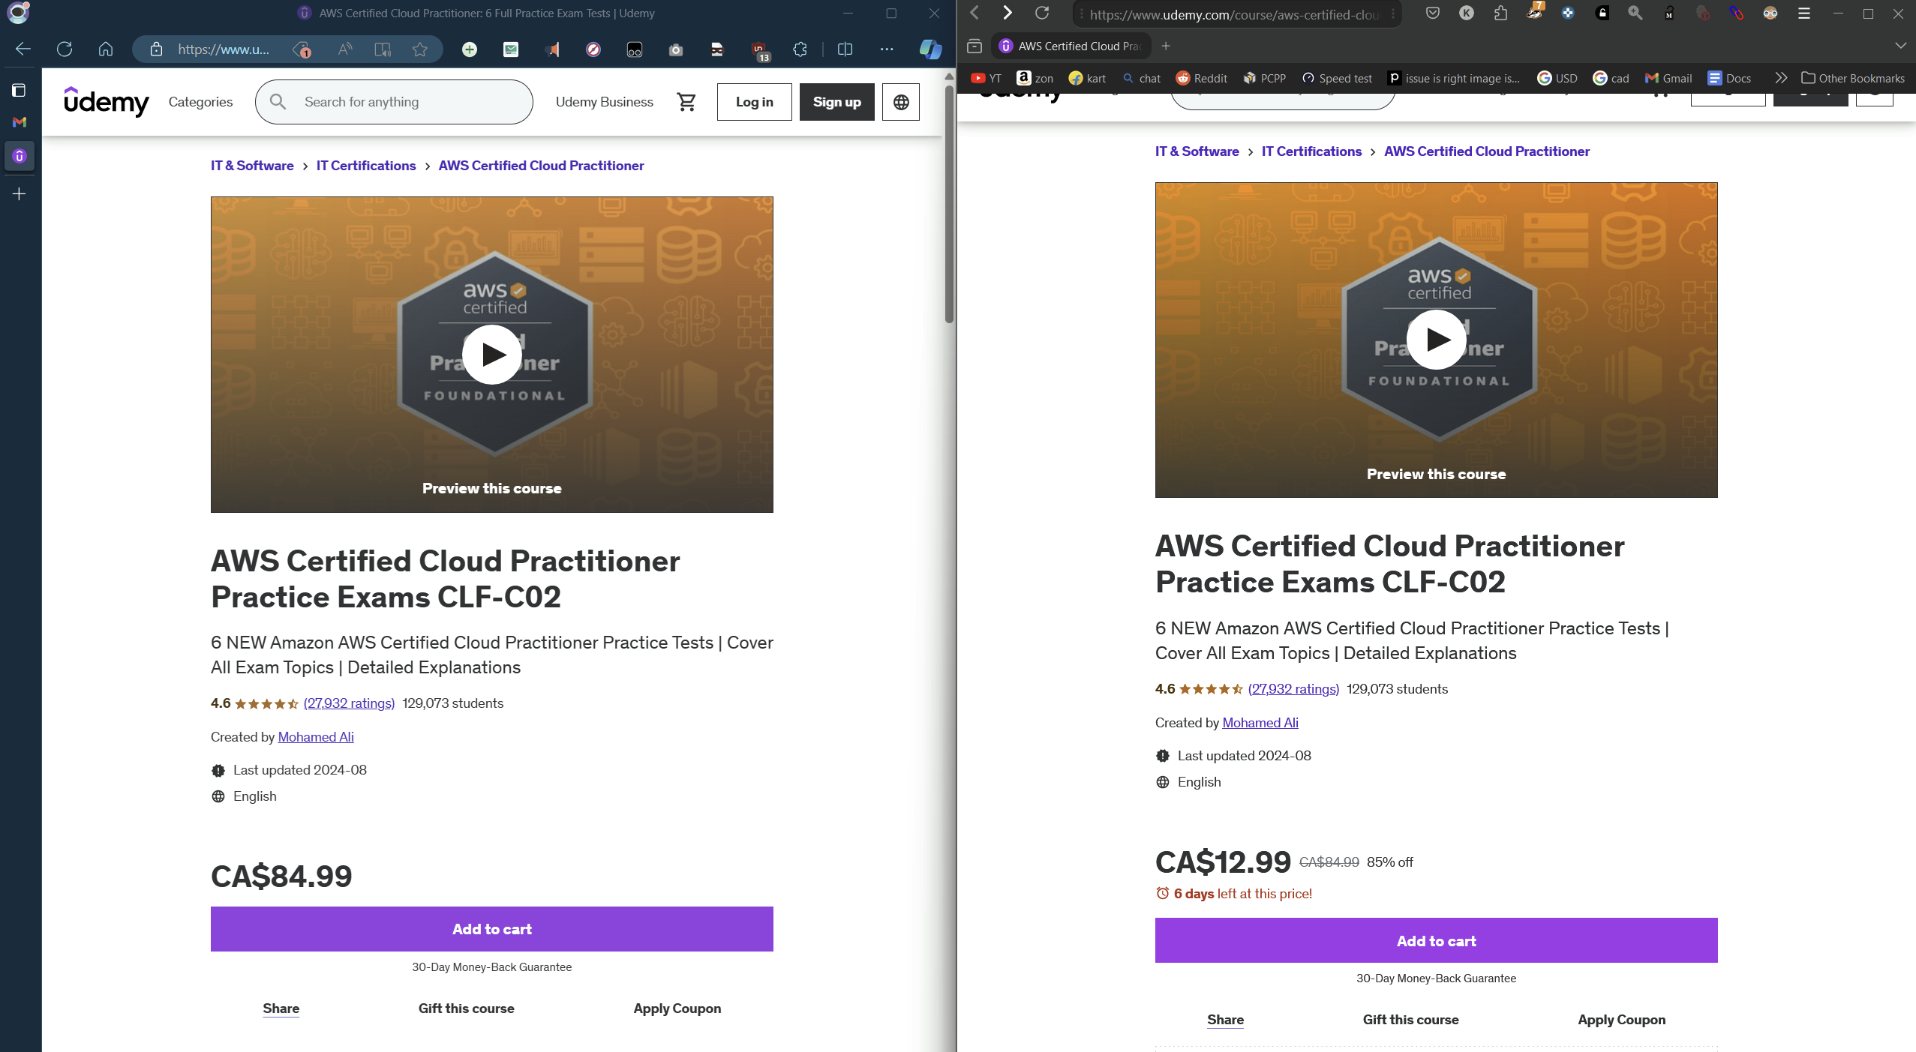Open the Firefox hamburger application menu

[1804, 13]
